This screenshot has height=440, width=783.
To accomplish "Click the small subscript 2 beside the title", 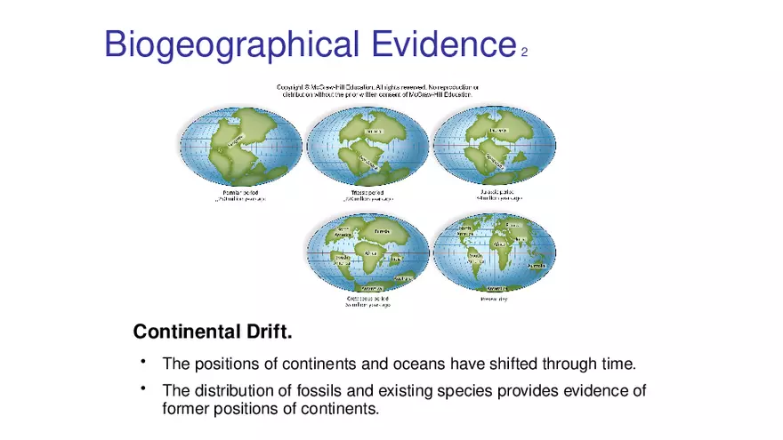I will pos(525,53).
